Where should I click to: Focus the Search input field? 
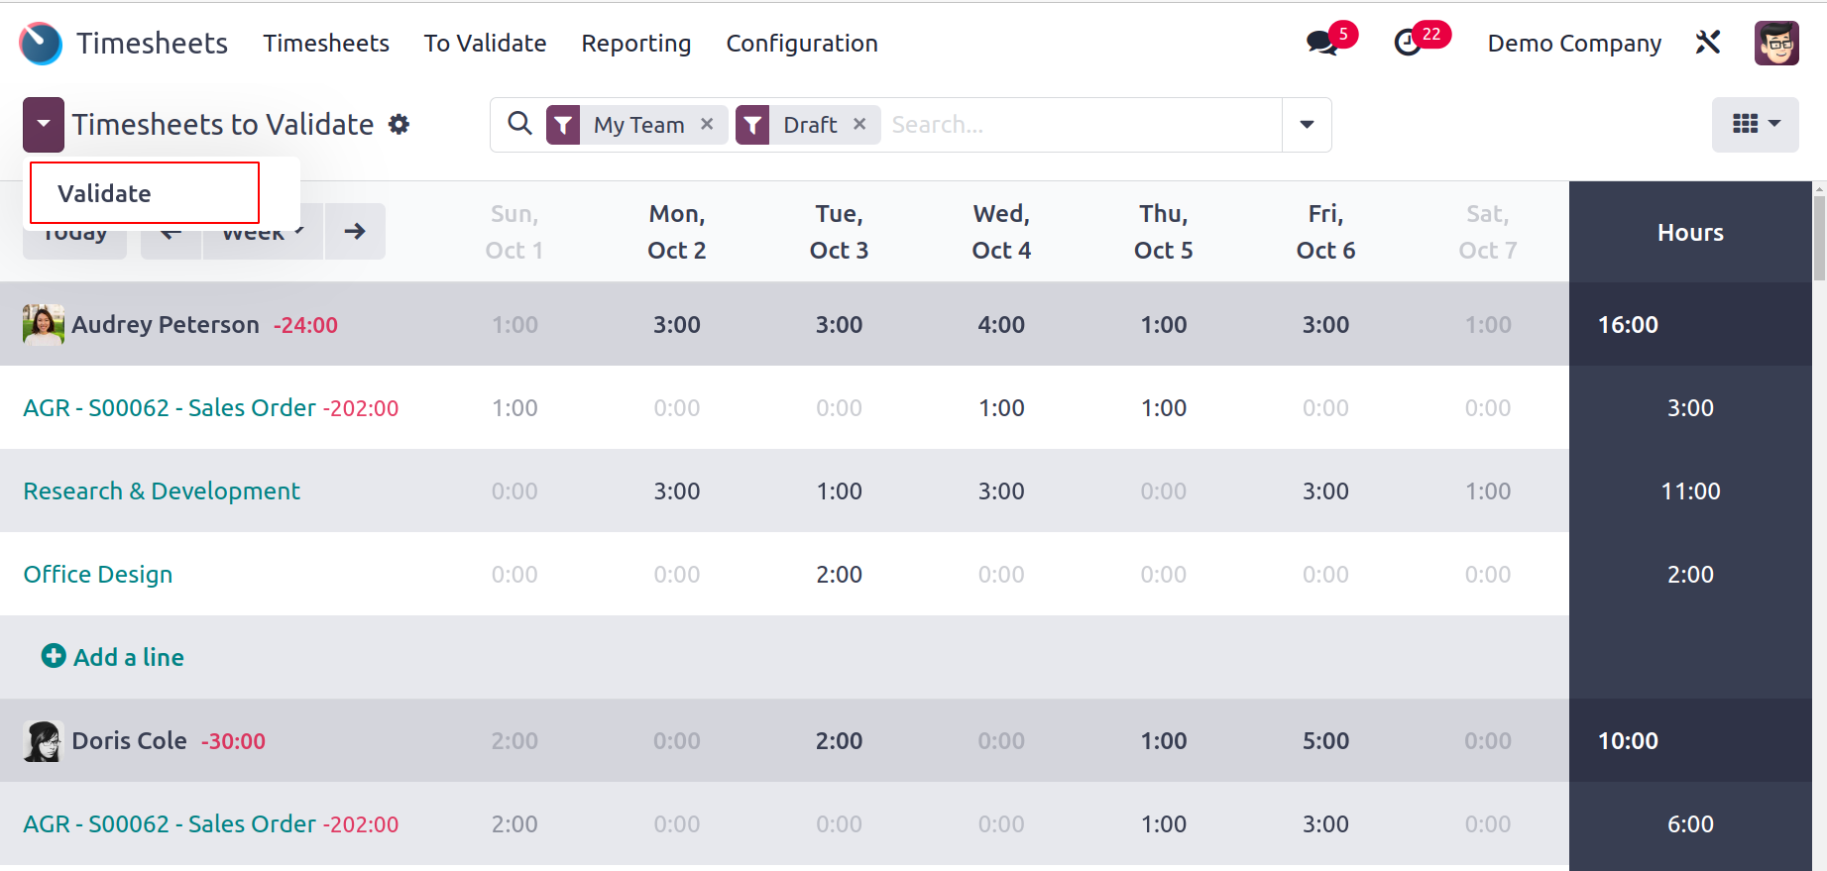point(1081,125)
